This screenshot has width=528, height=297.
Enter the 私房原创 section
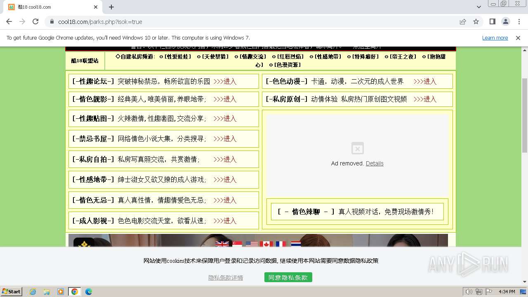coord(425,99)
